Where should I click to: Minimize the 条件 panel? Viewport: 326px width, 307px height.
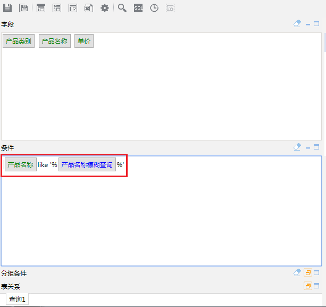[308, 148]
